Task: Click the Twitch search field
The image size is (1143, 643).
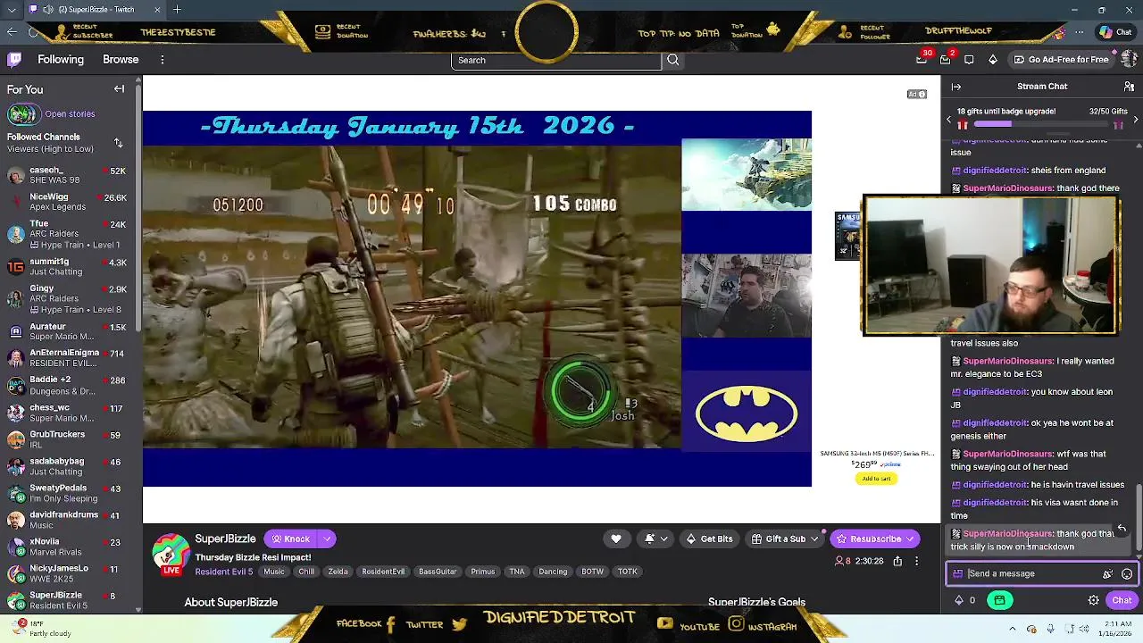Action: coord(555,60)
